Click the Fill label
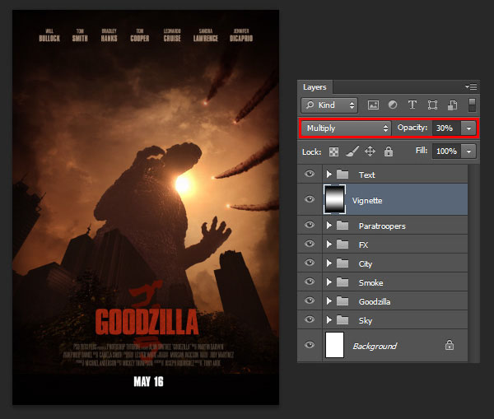This screenshot has height=419, width=494. pyautogui.click(x=422, y=151)
